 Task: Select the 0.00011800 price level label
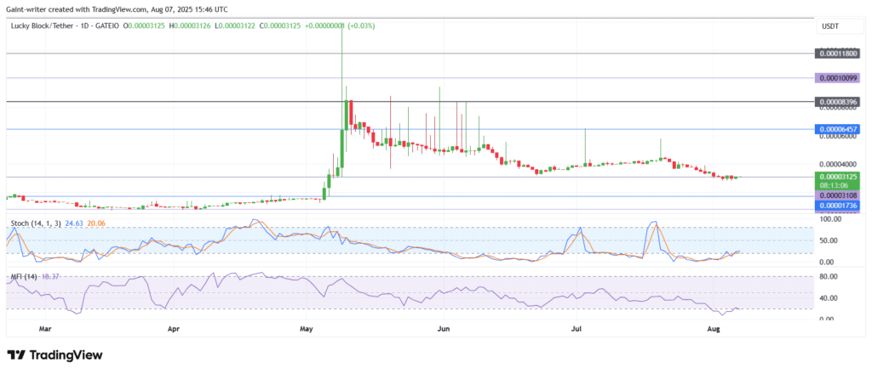tap(838, 54)
